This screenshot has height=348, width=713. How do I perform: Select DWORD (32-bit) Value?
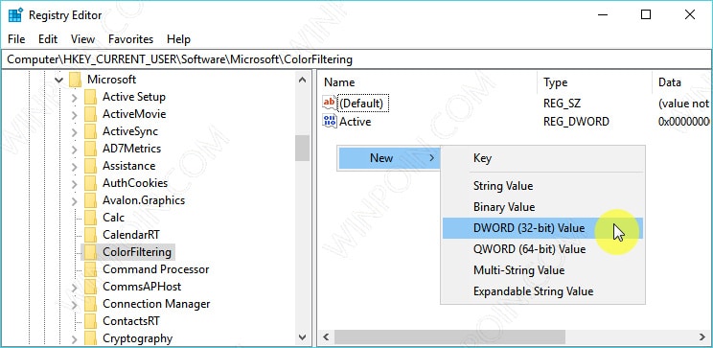coord(542,228)
